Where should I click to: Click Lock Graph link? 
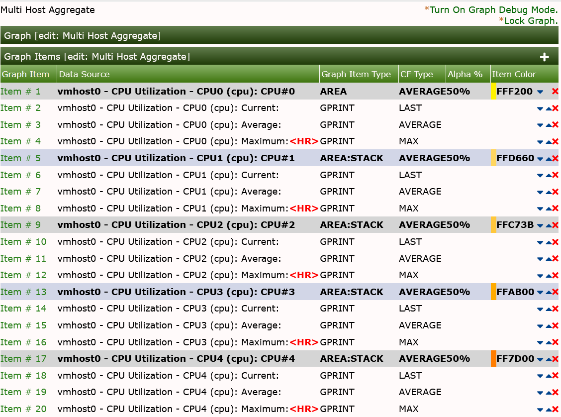click(531, 21)
